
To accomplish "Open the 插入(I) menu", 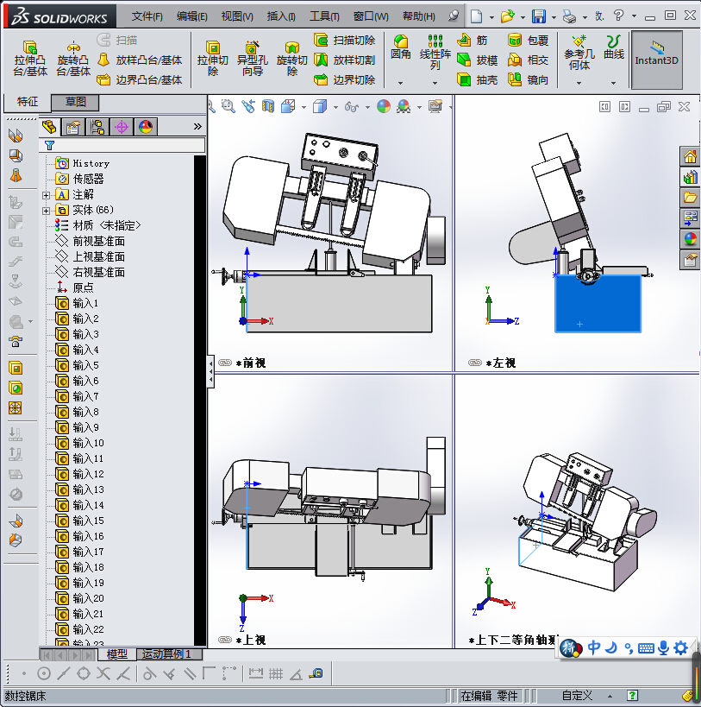I will point(281,16).
